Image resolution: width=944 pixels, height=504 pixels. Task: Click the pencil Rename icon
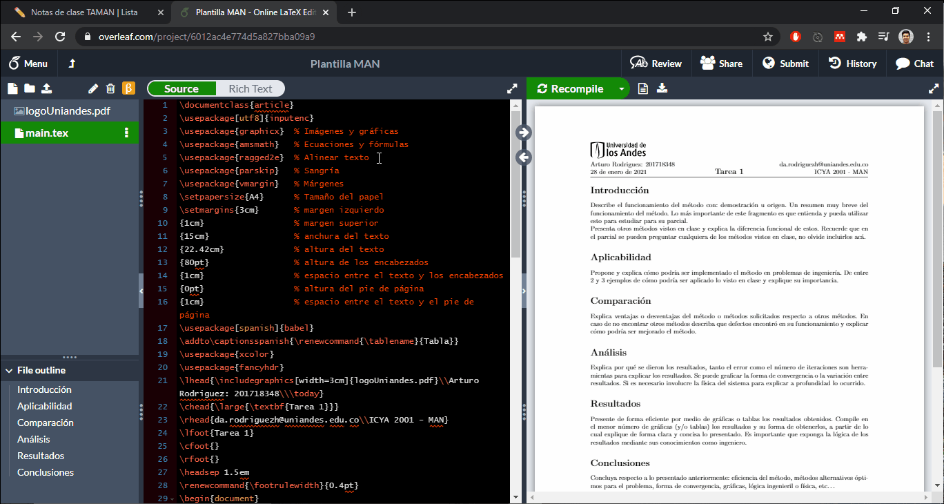(94, 88)
